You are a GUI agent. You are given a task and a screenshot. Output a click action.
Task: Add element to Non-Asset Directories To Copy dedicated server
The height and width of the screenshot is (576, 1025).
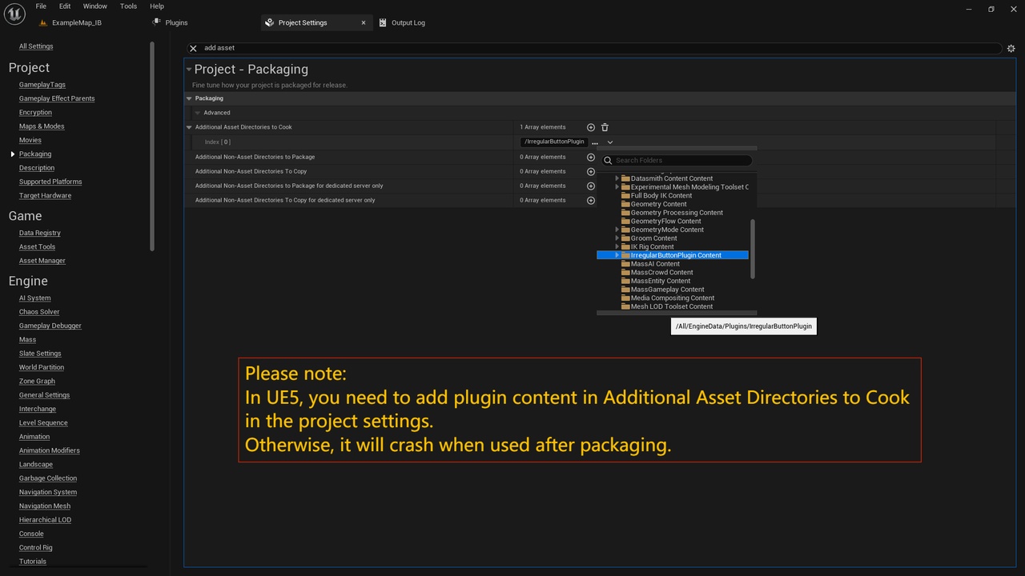tap(591, 200)
